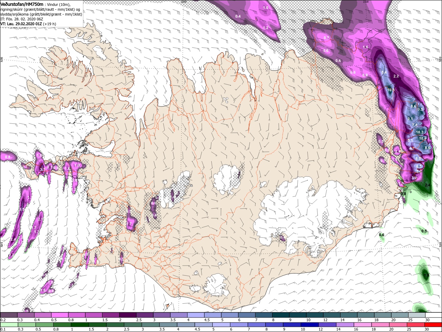Image resolution: width=442 pixels, height=332 pixels.
Task: Click the 10.3 precipitation value on the map
Action: click(x=420, y=132)
